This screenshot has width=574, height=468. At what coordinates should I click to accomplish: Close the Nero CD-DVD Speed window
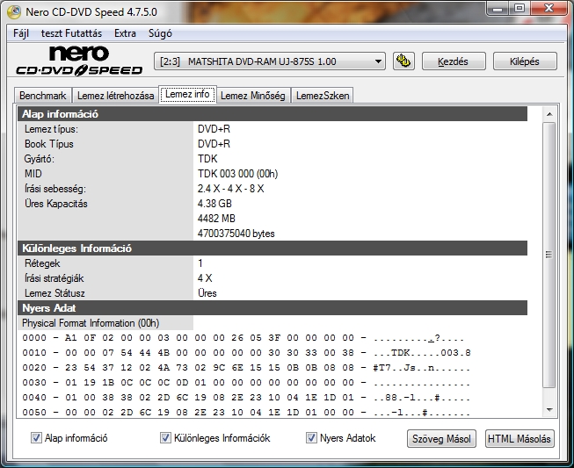pos(549,8)
